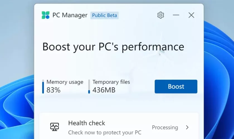Select the Memory usage label
234x139 pixels.
pos(65,82)
